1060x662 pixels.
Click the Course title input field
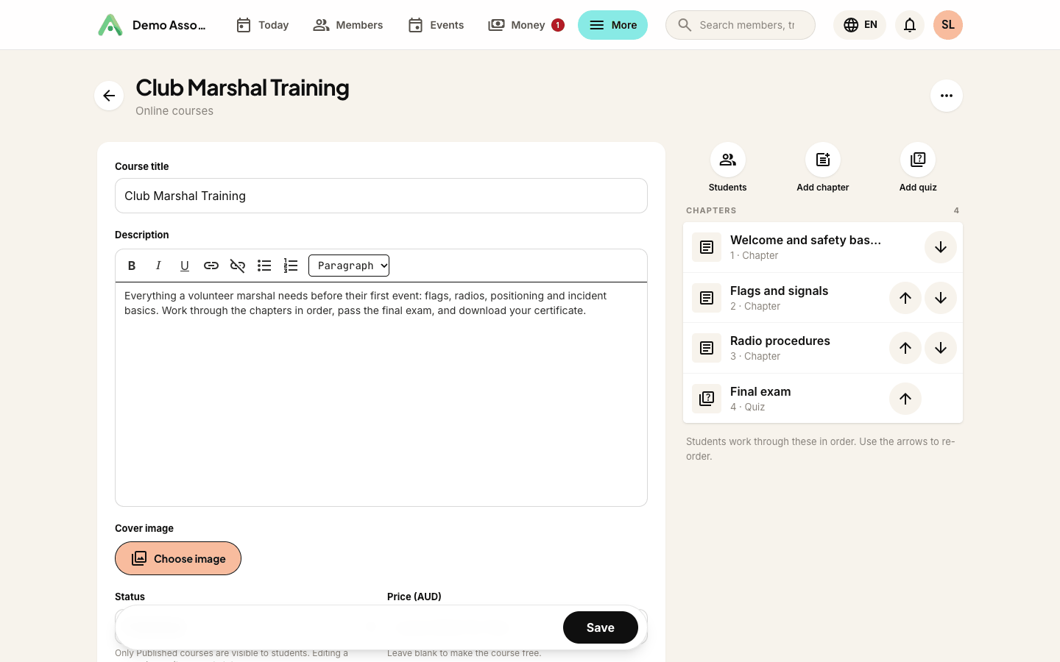(x=381, y=196)
